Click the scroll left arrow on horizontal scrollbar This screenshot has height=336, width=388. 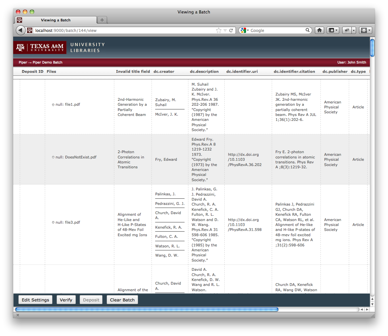pos(362,310)
